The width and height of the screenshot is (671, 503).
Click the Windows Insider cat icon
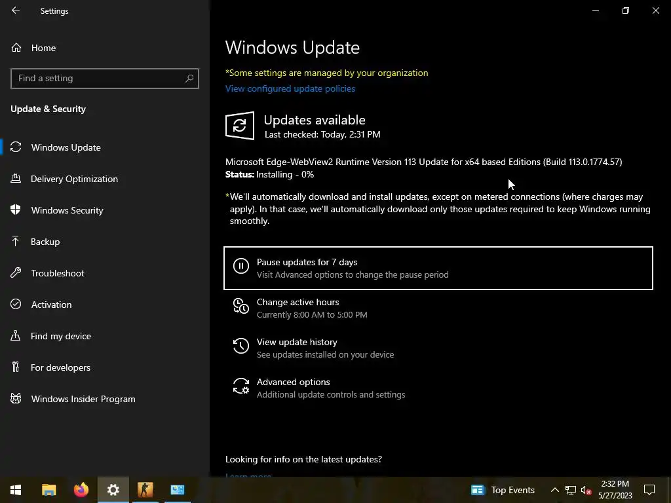click(16, 399)
